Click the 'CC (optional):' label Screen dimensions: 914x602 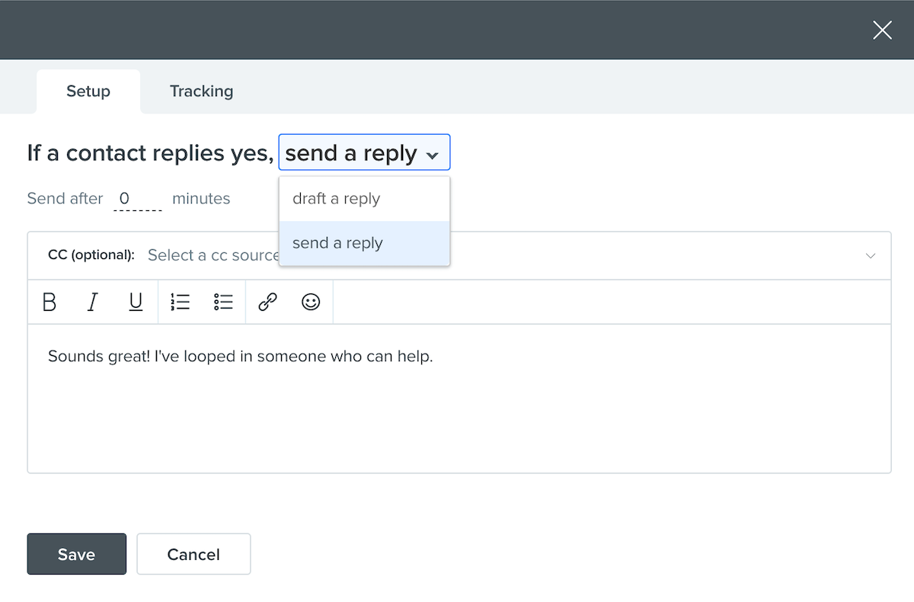coord(91,255)
